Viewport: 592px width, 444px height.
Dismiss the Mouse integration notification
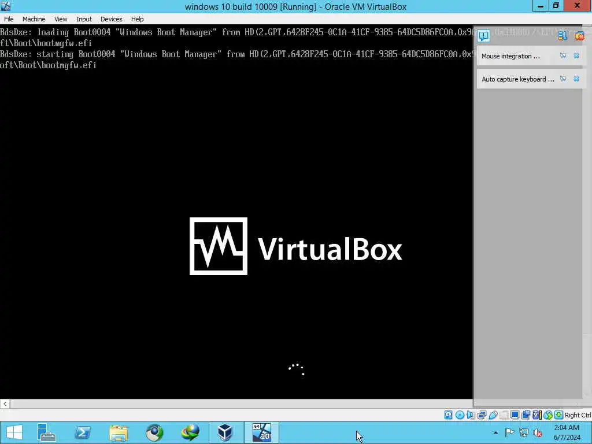(x=576, y=56)
